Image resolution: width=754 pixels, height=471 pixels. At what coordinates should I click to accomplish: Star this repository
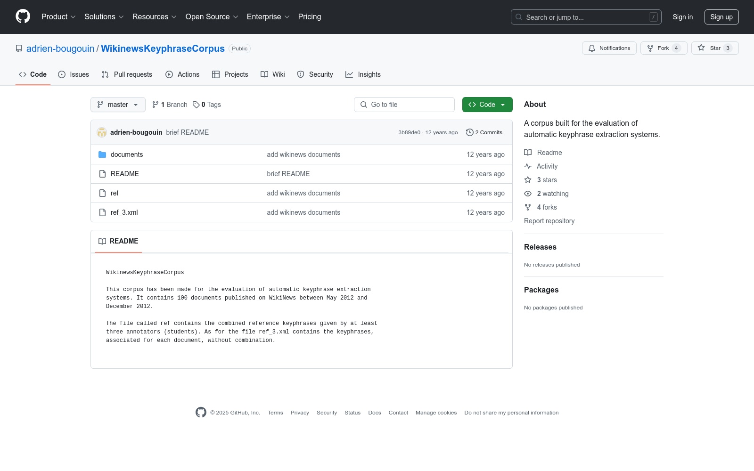point(715,48)
